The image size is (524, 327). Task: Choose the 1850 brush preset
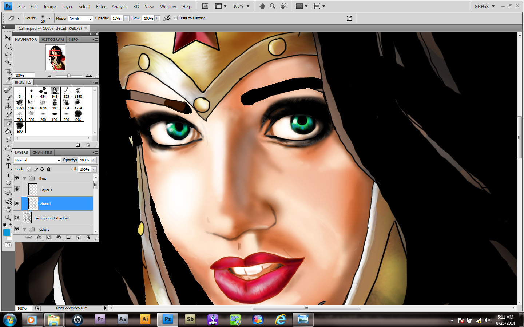point(78,93)
